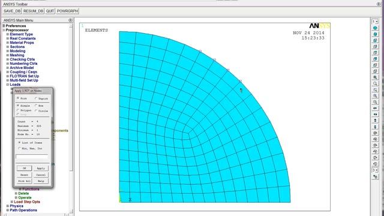Click Reset in picking dialog
This screenshot has height=216, width=384.
pos(24,175)
